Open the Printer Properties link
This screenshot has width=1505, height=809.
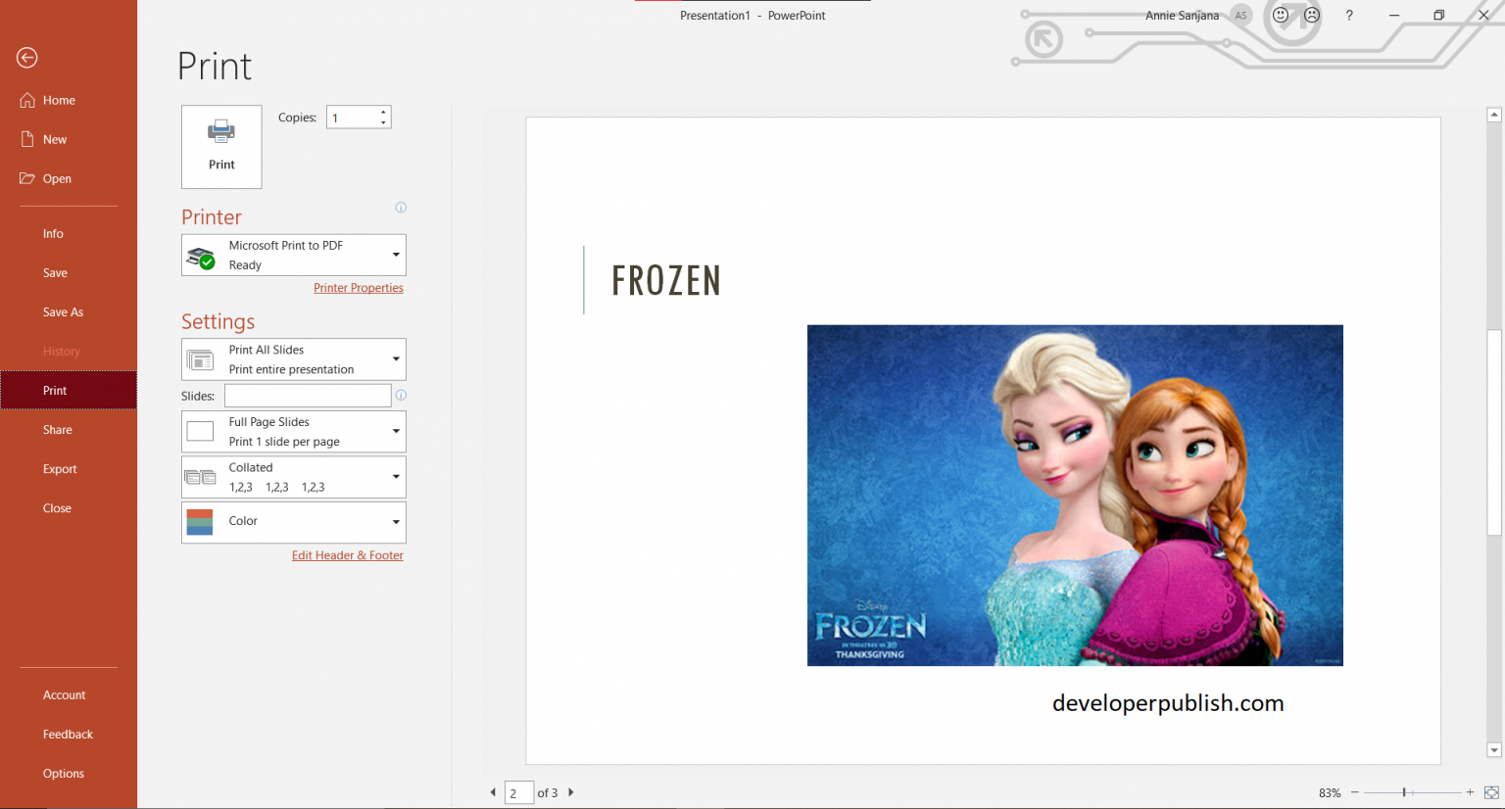(359, 287)
